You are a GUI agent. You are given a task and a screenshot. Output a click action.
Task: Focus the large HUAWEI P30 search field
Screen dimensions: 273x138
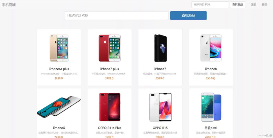(116, 16)
